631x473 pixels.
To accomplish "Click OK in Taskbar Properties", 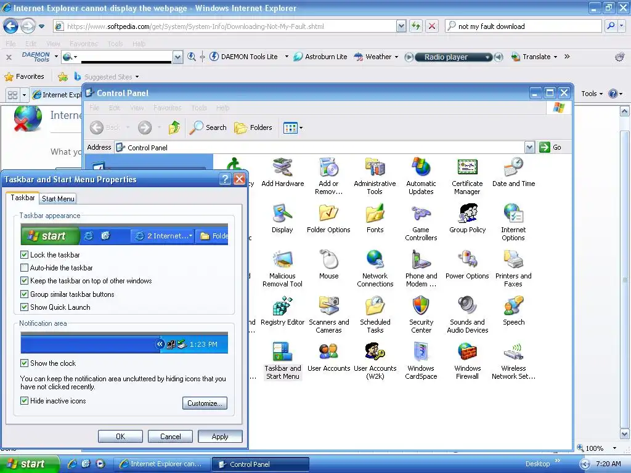I will (120, 437).
